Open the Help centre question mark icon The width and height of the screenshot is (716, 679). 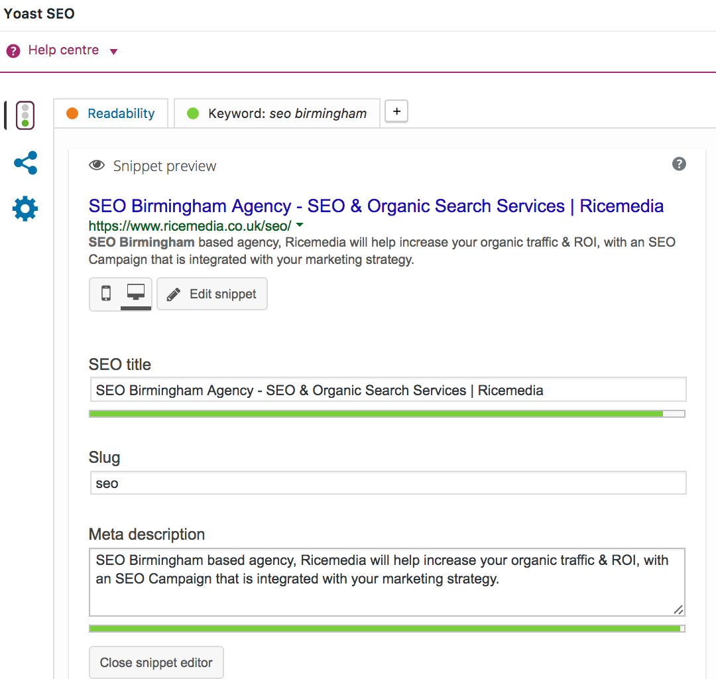[13, 50]
